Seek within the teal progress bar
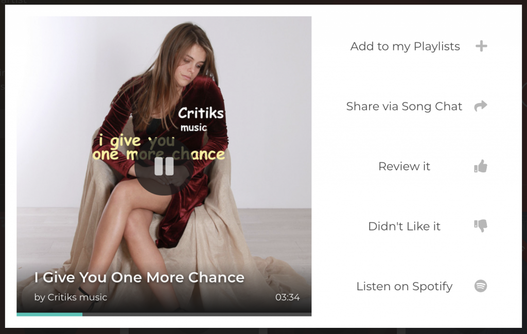This screenshot has width=527, height=334. pos(49,314)
